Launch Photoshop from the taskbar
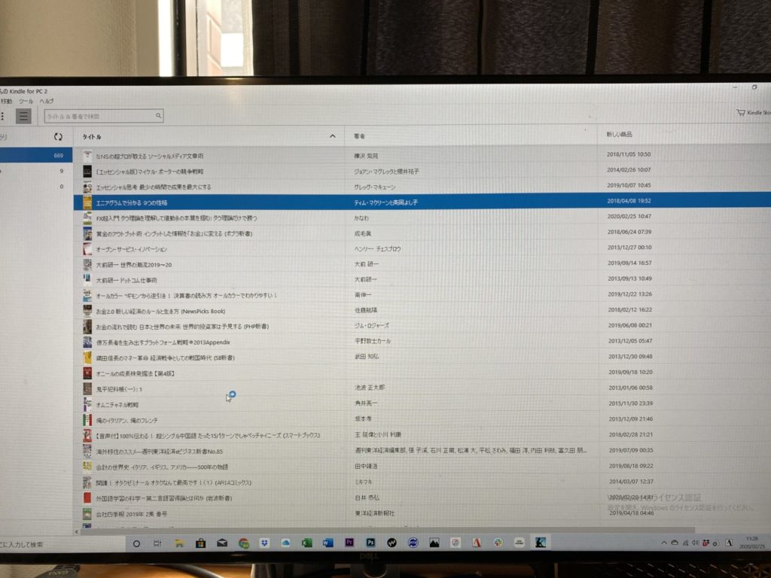The image size is (771, 578). point(370,542)
